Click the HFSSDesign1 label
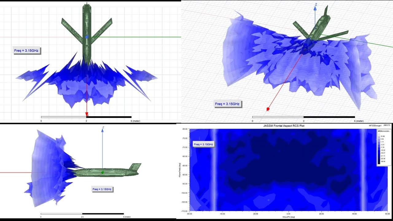This screenshot has height=221, width=393. pos(375,126)
